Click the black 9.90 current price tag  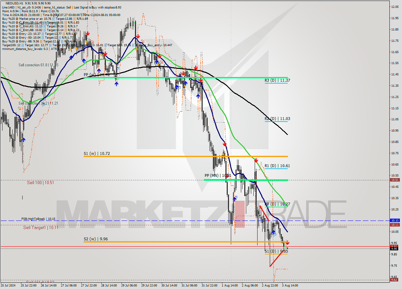click(x=395, y=249)
